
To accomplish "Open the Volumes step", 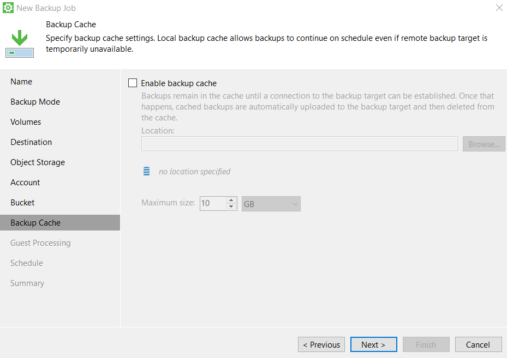I will point(26,122).
